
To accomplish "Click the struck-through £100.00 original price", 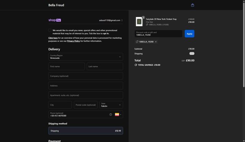I will 191,19.
